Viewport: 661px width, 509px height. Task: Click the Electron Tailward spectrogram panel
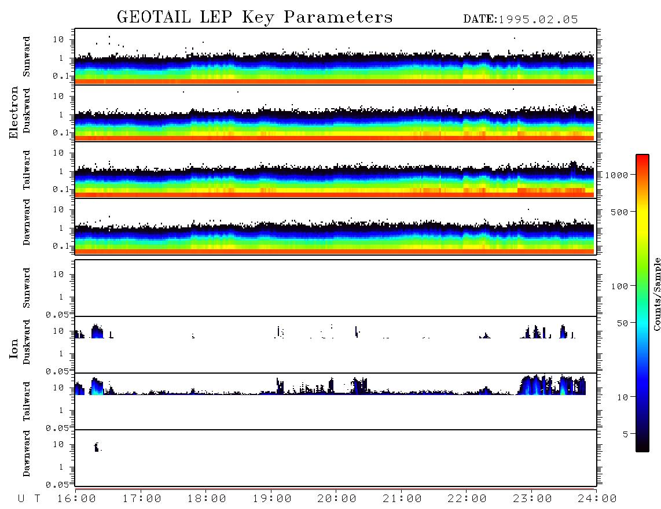(x=336, y=170)
